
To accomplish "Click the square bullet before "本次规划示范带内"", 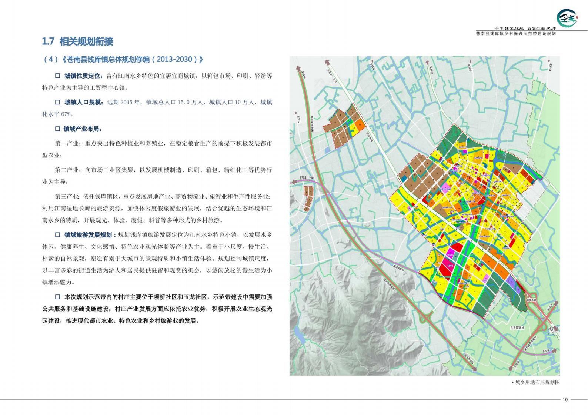I will (x=57, y=297).
